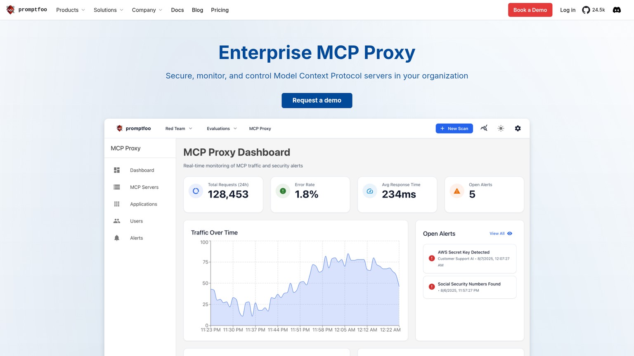Click the Traffic Over Time chart area
This screenshot has width=634, height=356.
(x=305, y=283)
